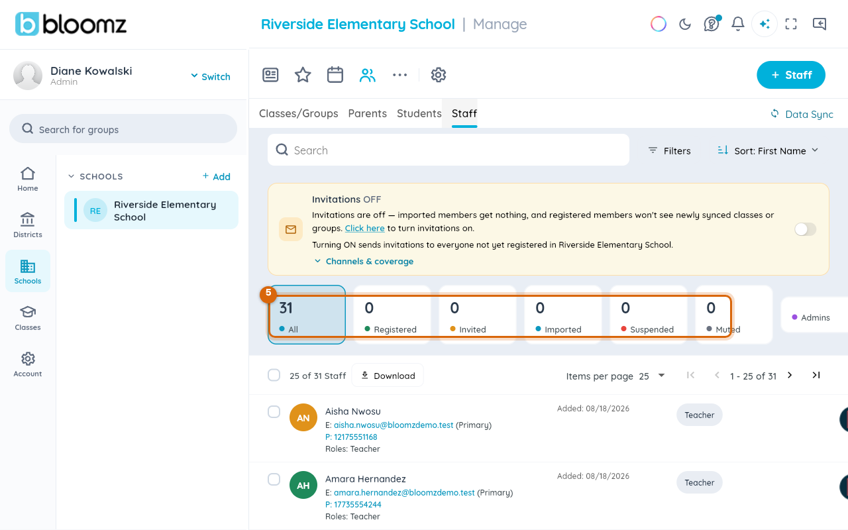Open the school settings gear icon
Image resolution: width=848 pixels, height=530 pixels.
pyautogui.click(x=438, y=75)
